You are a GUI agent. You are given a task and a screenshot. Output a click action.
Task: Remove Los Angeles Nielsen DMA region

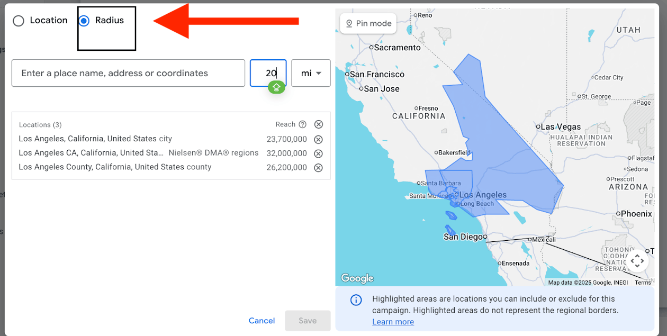point(319,153)
